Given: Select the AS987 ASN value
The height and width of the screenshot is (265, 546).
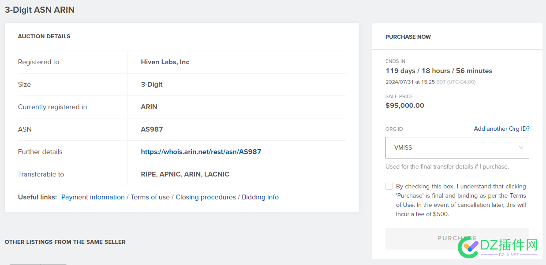Looking at the screenshot, I should coord(152,129).
